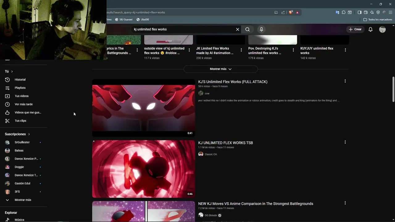This screenshot has height=222, width=395.
Task: Open KJ'S Unlimited Flex Works (FULL ATTACK) title
Action: 233,82
